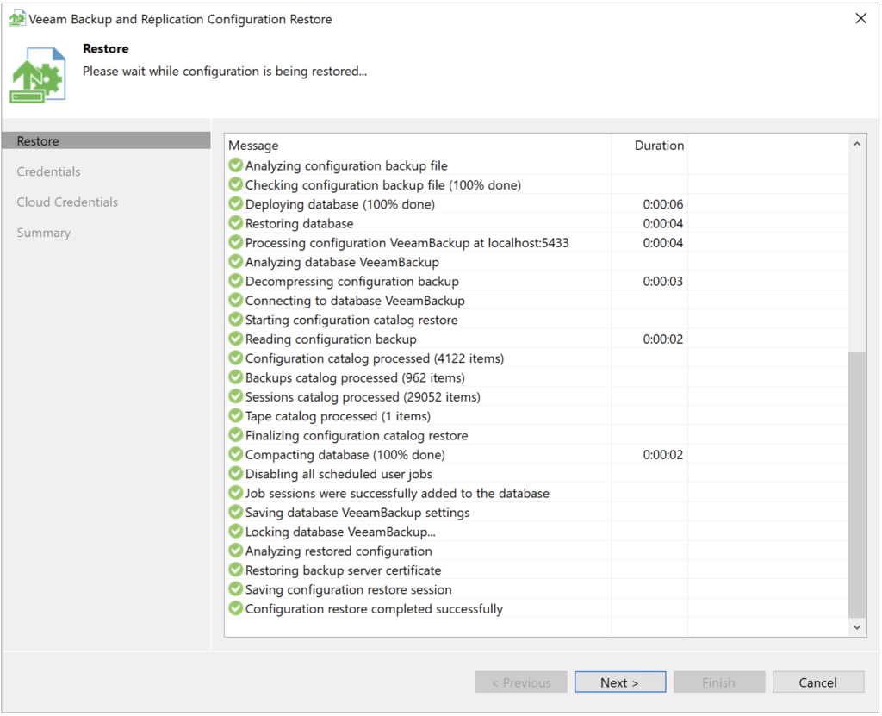882x716 pixels.
Task: Click the 0:00:06 duration for Deploying database
Action: [662, 204]
